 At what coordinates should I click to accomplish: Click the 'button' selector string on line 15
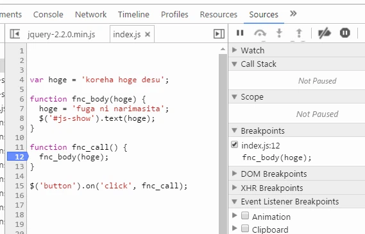pyautogui.click(x=58, y=186)
